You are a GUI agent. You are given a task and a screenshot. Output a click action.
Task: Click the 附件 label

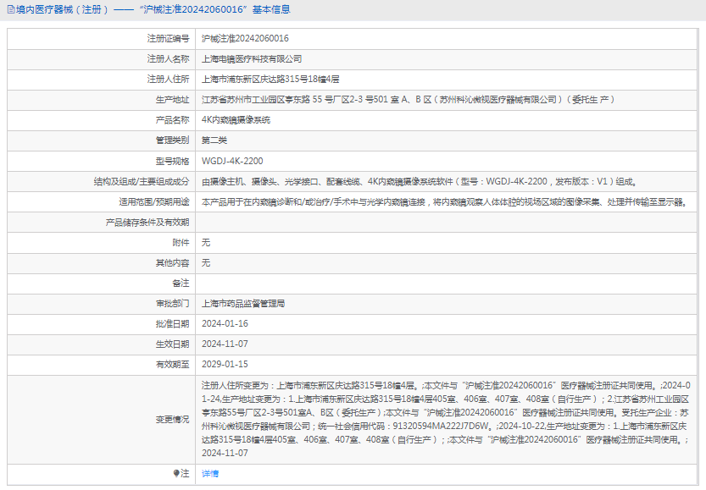coord(181,243)
